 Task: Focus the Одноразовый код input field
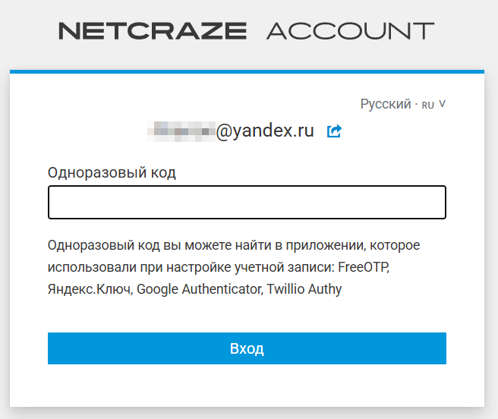click(247, 203)
